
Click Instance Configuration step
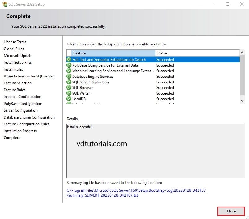pos(22,97)
